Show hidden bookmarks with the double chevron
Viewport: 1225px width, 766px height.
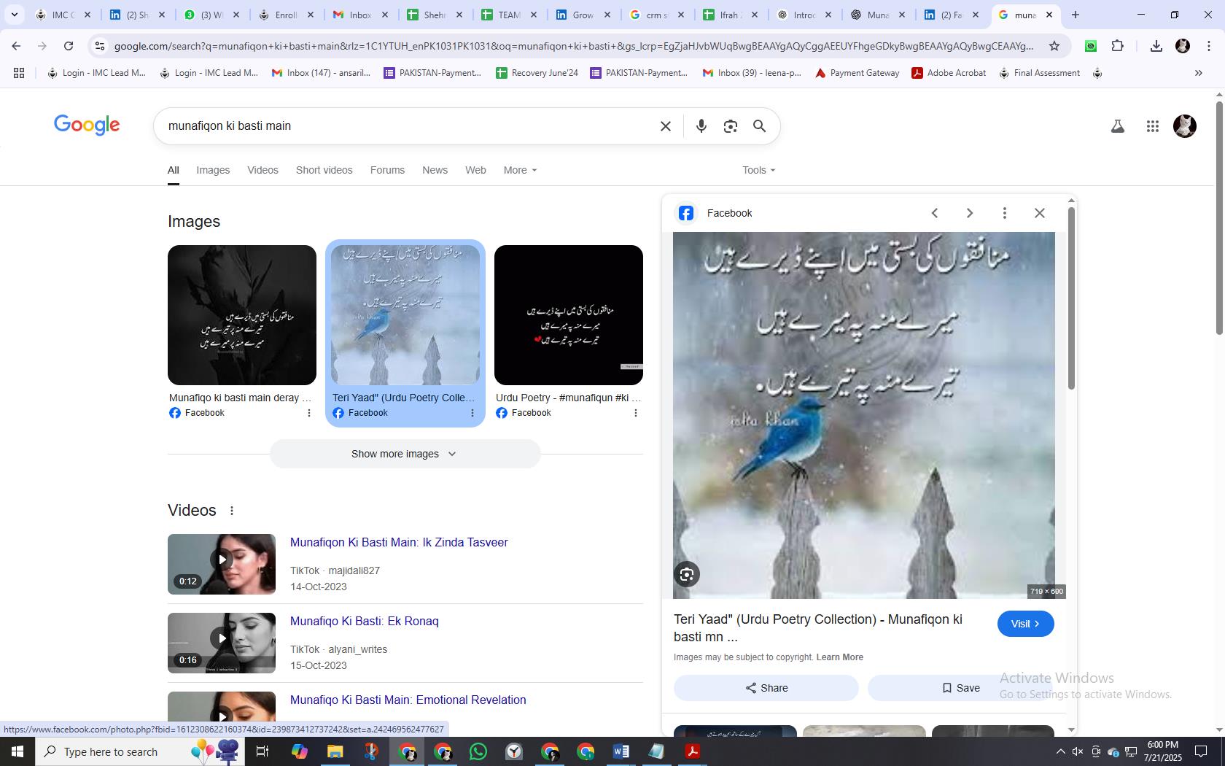tap(1198, 73)
